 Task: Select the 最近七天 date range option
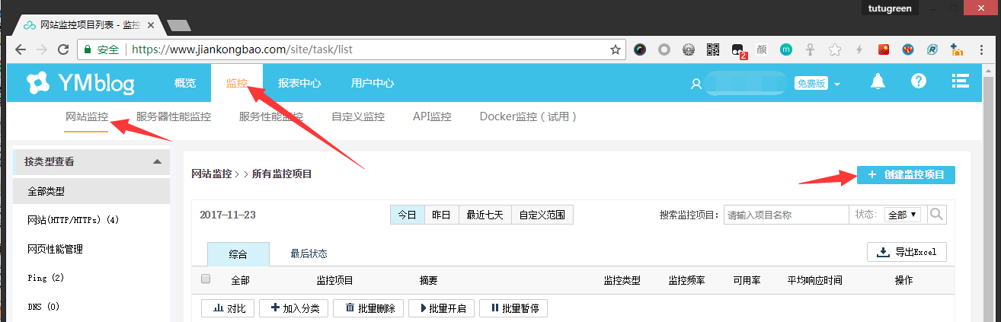(x=485, y=215)
